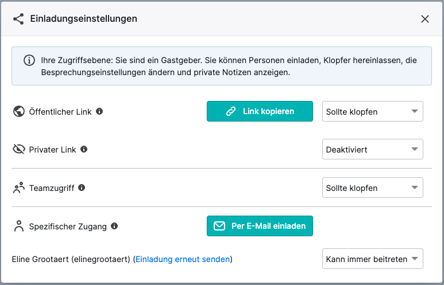The width and height of the screenshot is (444, 285).
Task: Open the Privater Link Deaktiviert dropdown
Action: pyautogui.click(x=373, y=149)
